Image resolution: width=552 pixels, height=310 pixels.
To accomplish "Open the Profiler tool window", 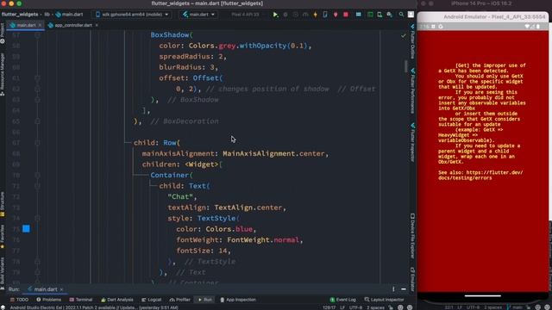I will [180, 300].
